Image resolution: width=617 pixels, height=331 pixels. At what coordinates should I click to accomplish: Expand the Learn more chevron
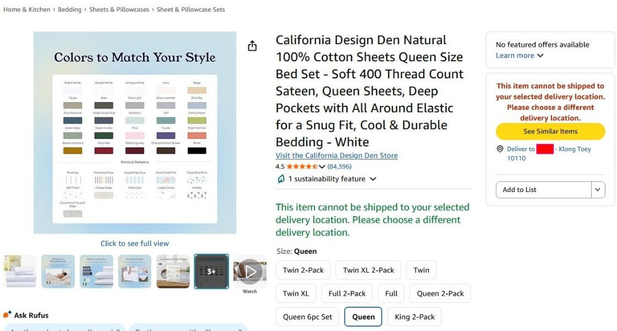click(x=540, y=55)
